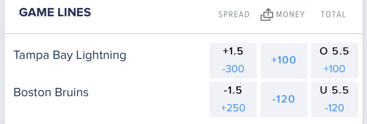Tap the +100 odds under O 5.5

tap(334, 69)
